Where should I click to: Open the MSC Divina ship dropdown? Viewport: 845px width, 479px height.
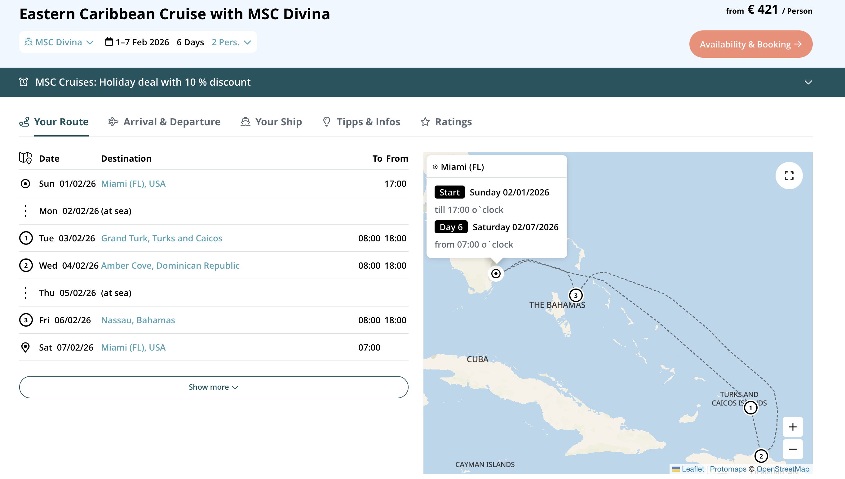click(x=59, y=42)
